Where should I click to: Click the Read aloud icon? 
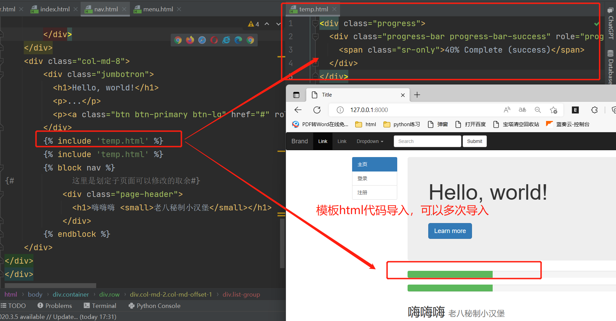pyautogui.click(x=507, y=110)
